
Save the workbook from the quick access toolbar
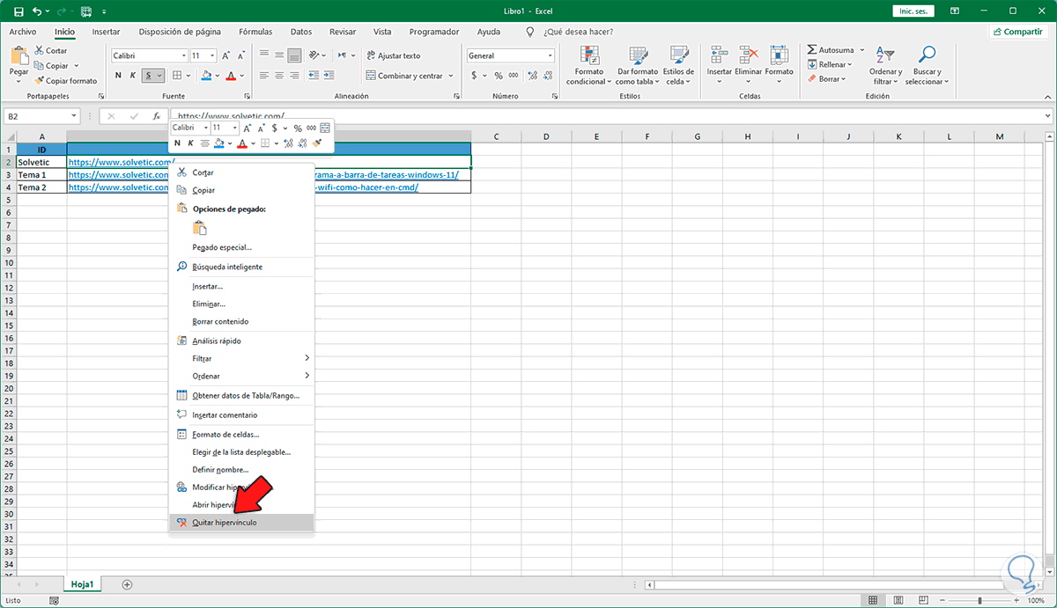point(18,12)
